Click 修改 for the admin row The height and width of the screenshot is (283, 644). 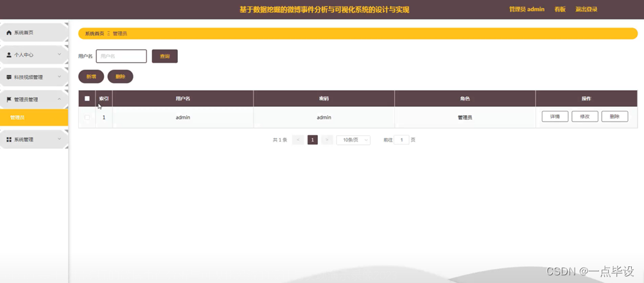coord(585,117)
